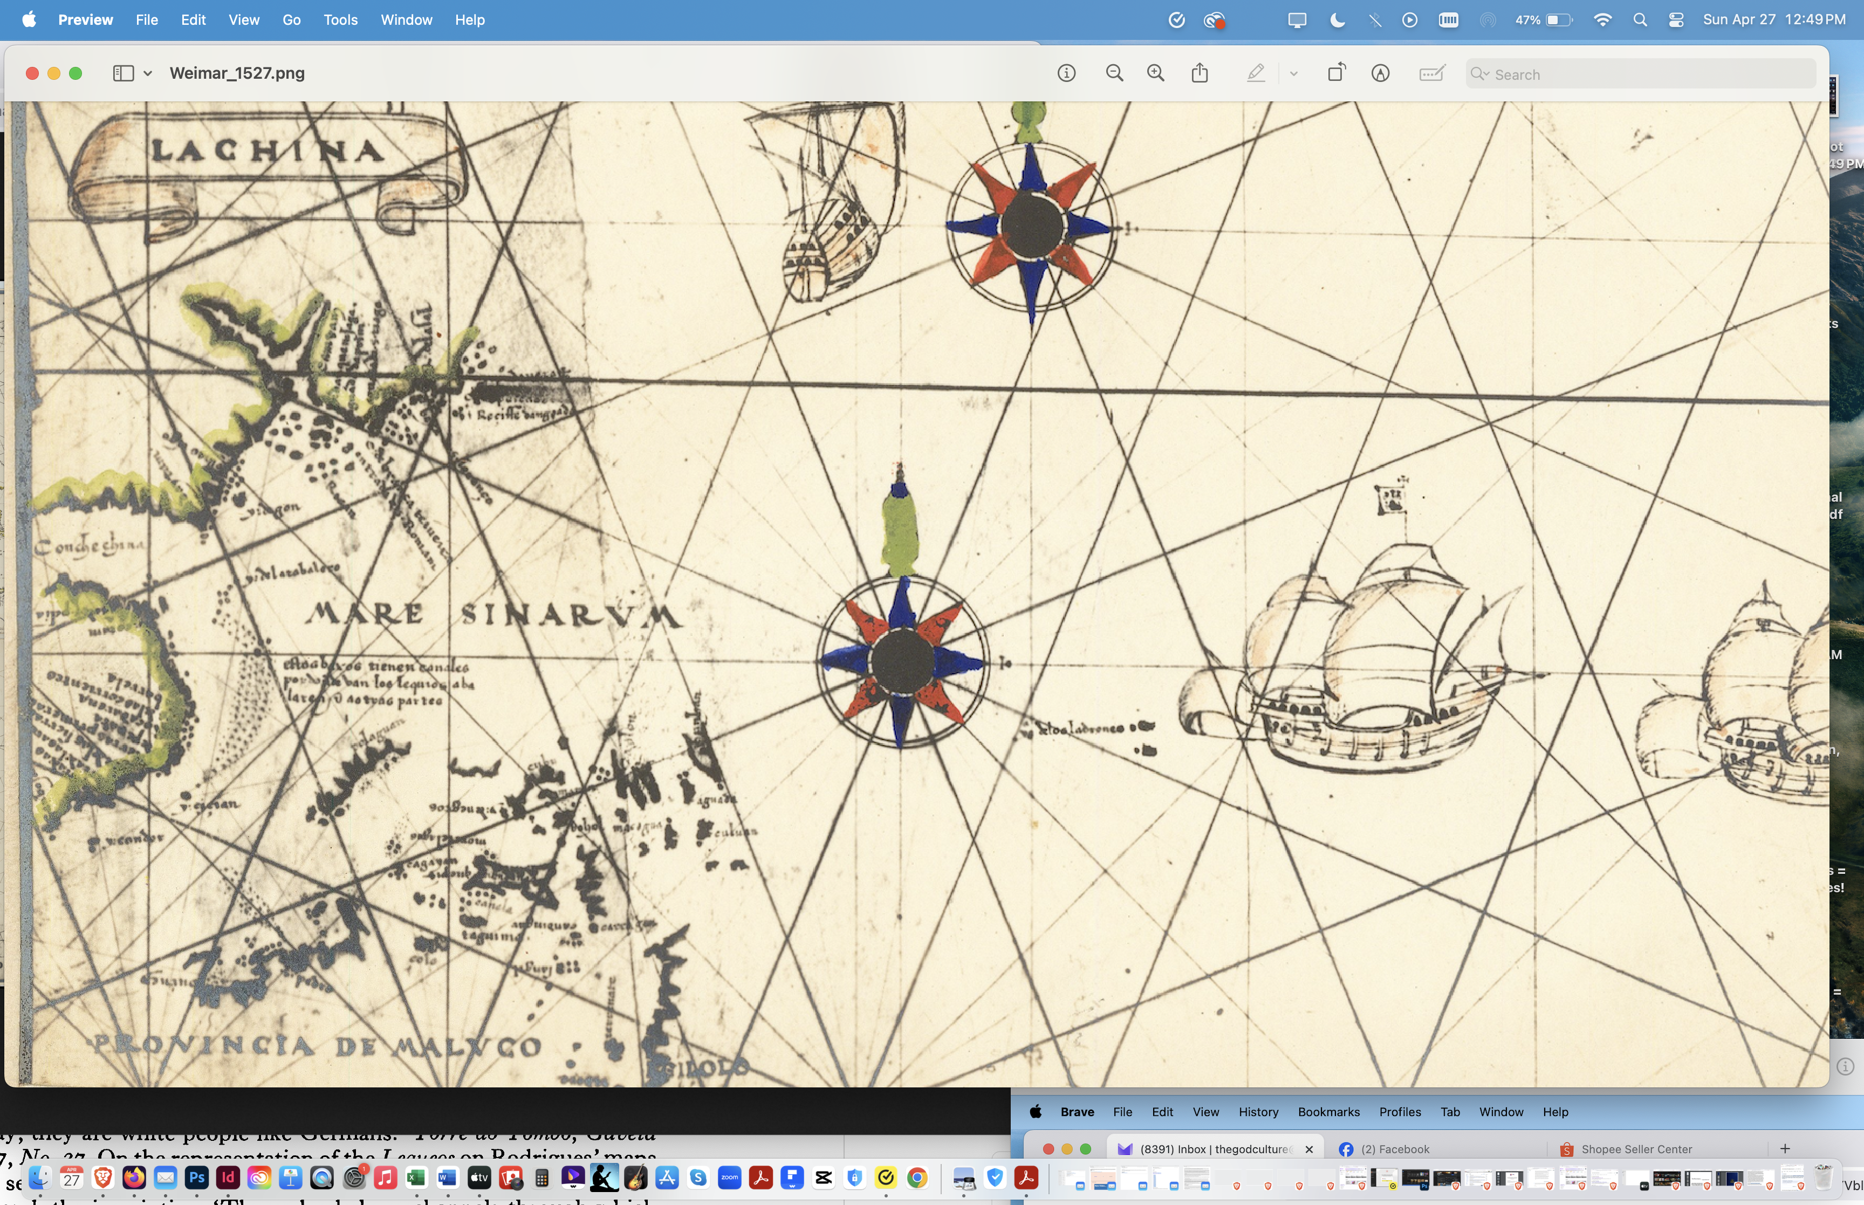Open Kindle from the Dock
Screen dimensions: 1864x1205
point(604,1177)
